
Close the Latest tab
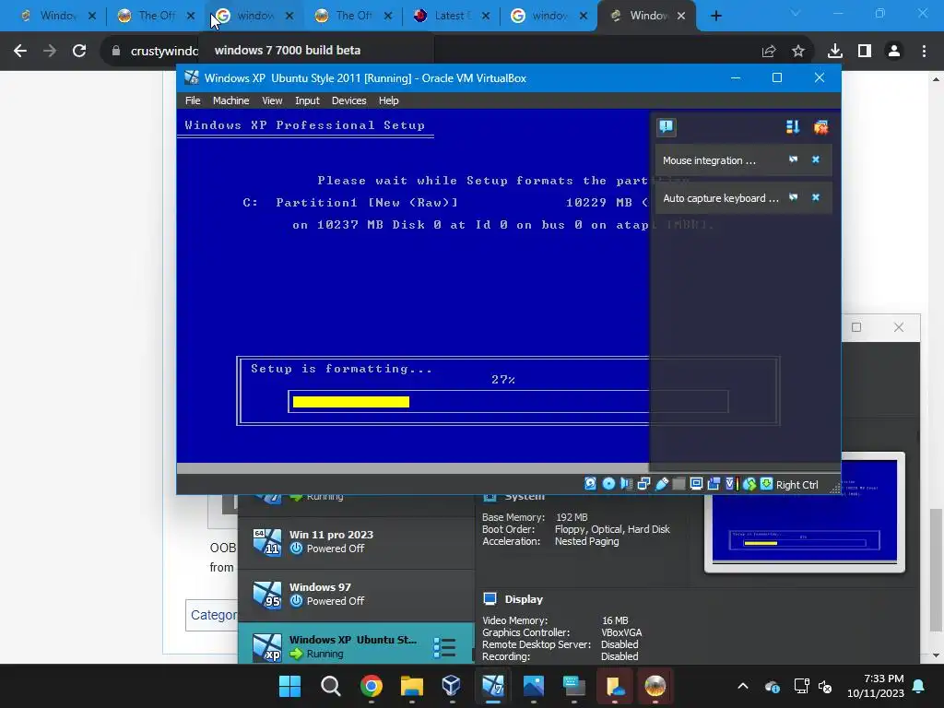click(486, 16)
